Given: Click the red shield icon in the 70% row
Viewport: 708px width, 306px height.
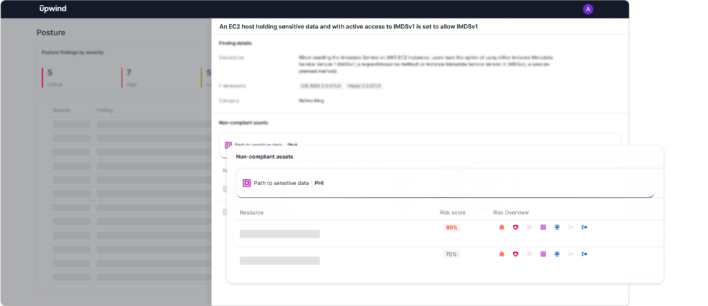Looking at the screenshot, I should (x=516, y=255).
